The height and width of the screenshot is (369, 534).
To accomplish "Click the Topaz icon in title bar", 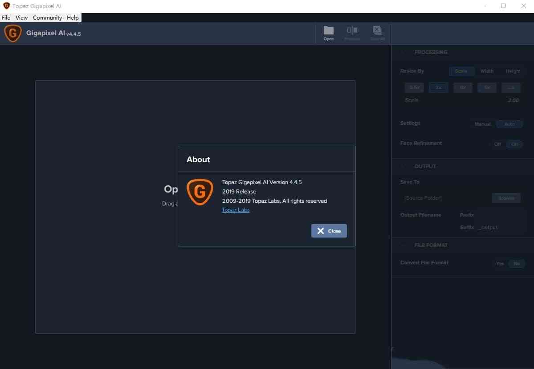I will (x=6, y=6).
